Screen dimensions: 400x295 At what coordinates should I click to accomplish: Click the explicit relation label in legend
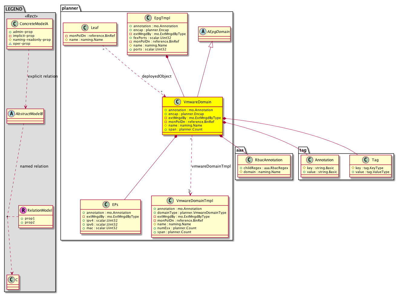click(x=42, y=76)
